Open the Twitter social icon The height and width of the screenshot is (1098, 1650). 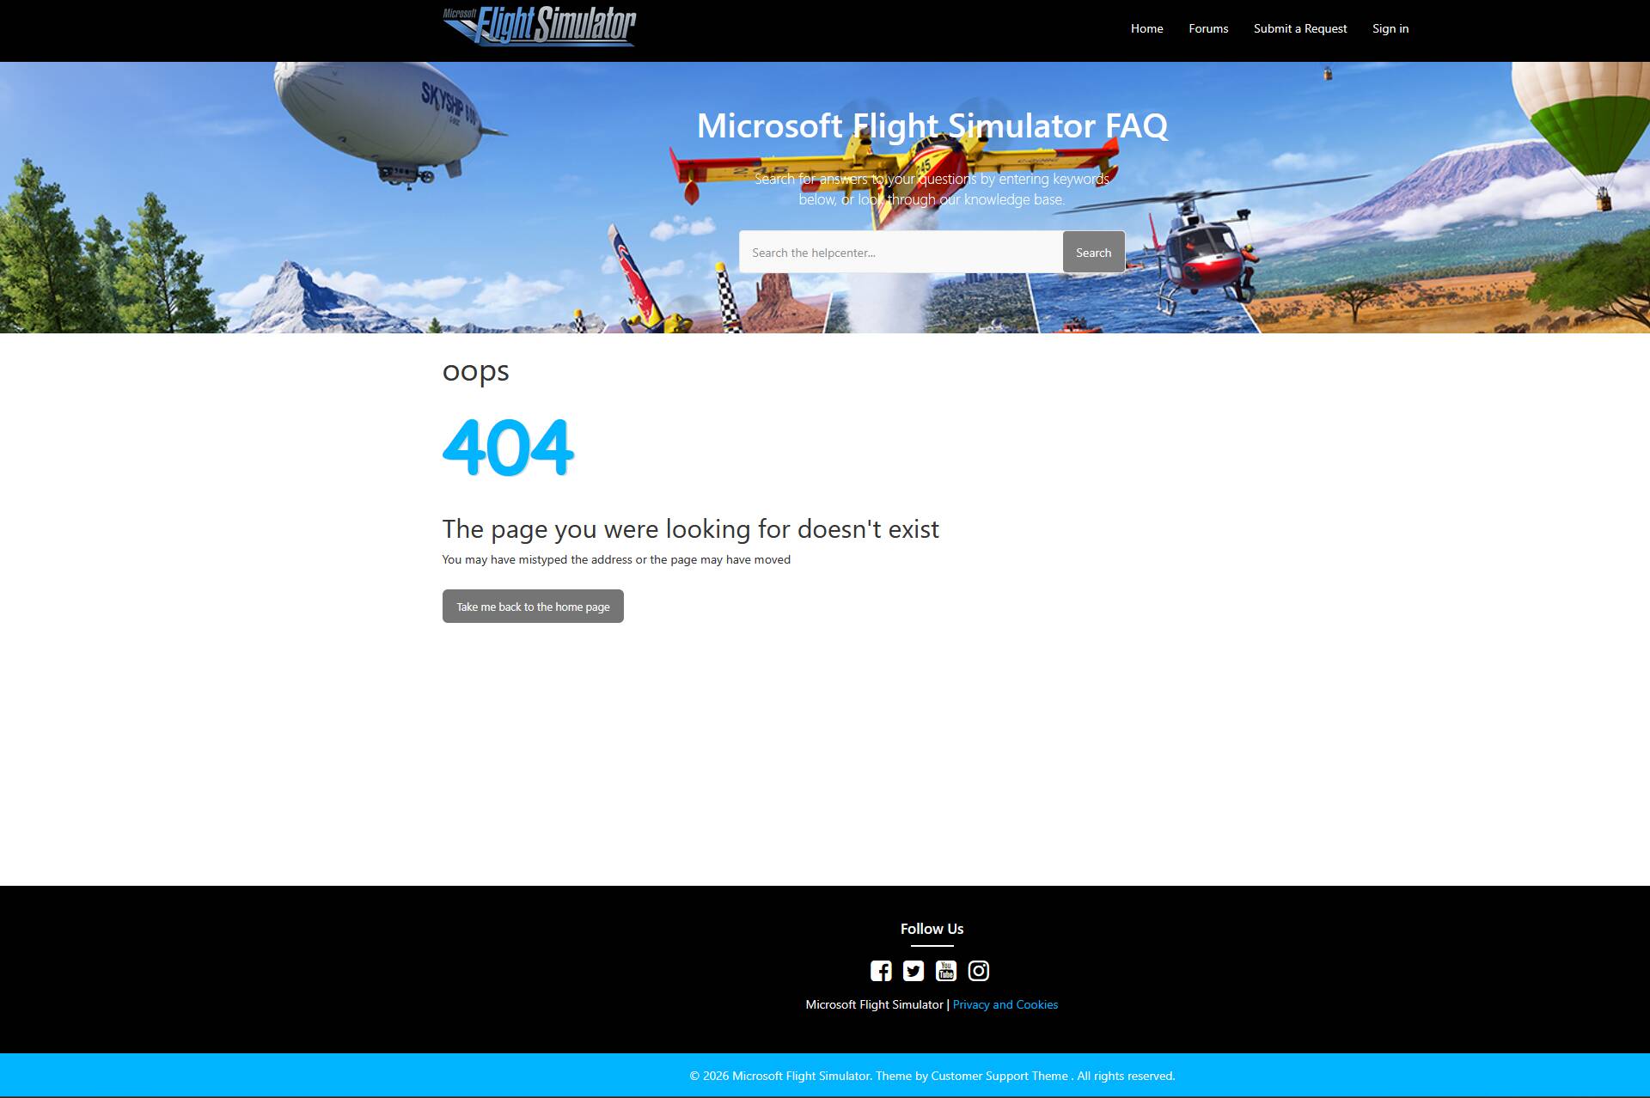pos(914,971)
